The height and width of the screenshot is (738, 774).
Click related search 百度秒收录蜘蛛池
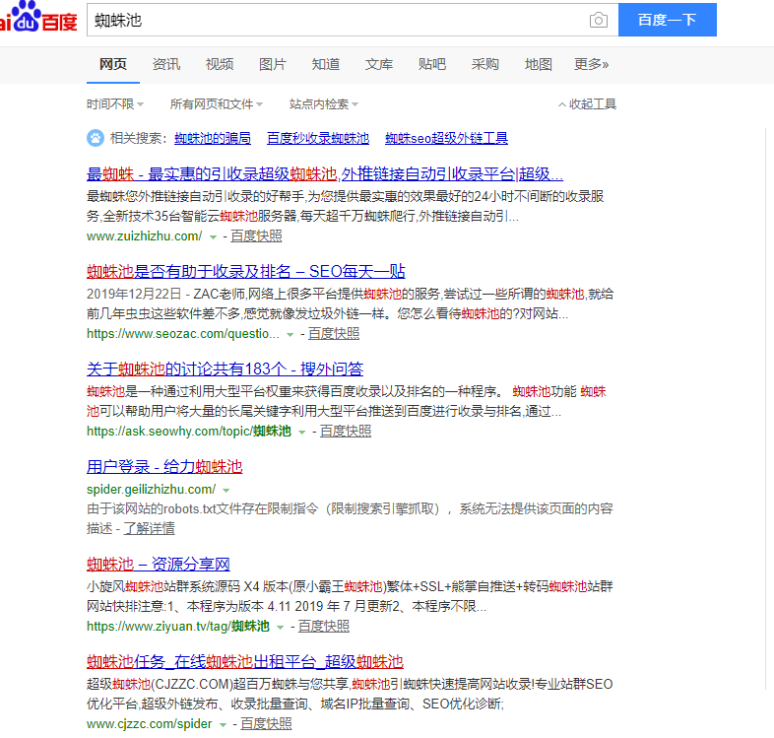click(x=318, y=138)
